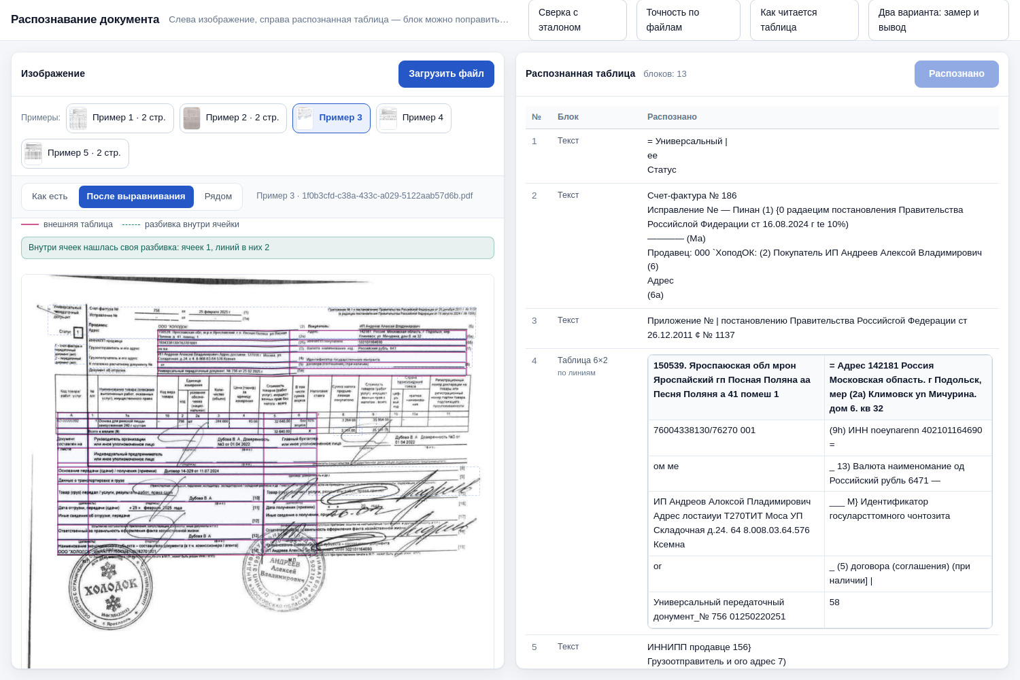Click cell (9h) ИНН noeynarenn 402101164690
The height and width of the screenshot is (680, 1020).
coord(908,438)
